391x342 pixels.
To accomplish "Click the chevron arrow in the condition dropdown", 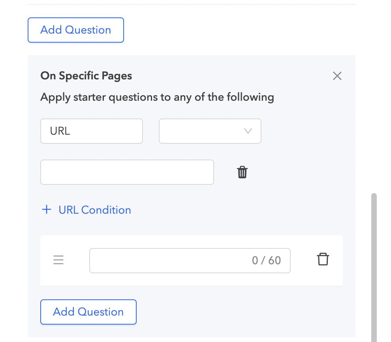I will point(248,131).
